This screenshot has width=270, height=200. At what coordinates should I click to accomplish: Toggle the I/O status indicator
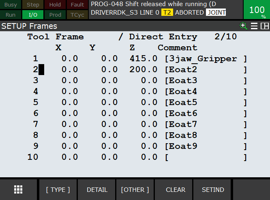pos(33,15)
